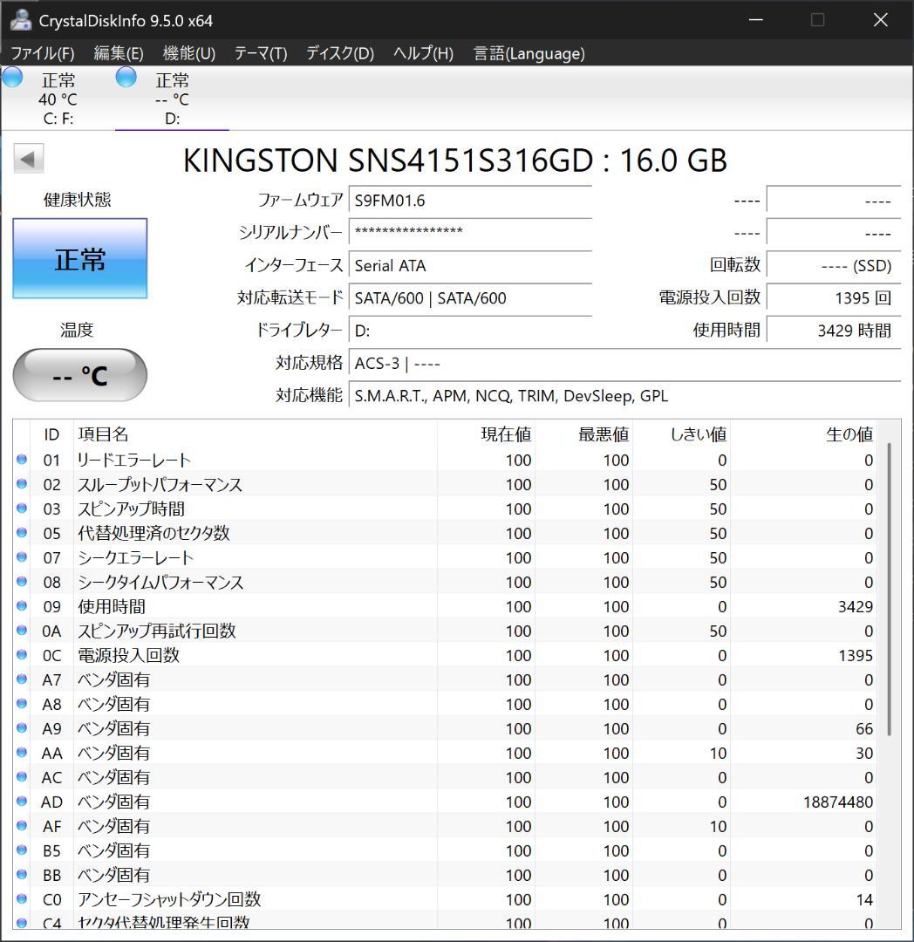
Task: Click raw value 14 in C0 row
Action: pos(864,899)
